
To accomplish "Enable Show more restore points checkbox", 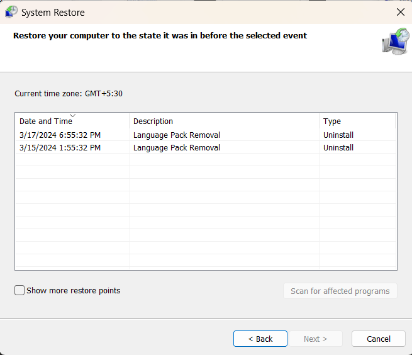I will click(x=20, y=291).
